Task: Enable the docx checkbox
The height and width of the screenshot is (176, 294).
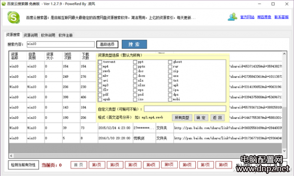Action: [x=135, y=76]
